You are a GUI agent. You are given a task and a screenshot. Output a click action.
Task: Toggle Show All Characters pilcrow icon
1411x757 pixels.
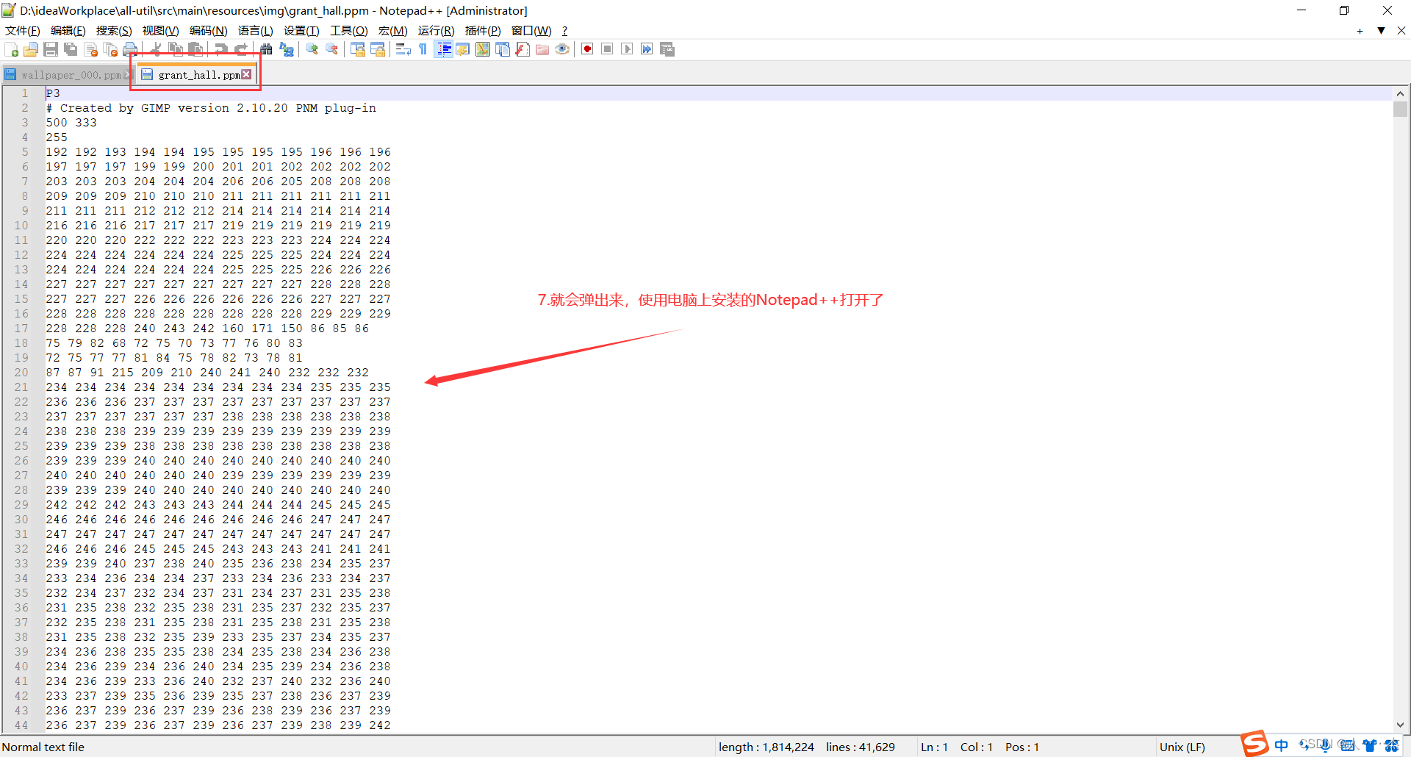tap(423, 49)
